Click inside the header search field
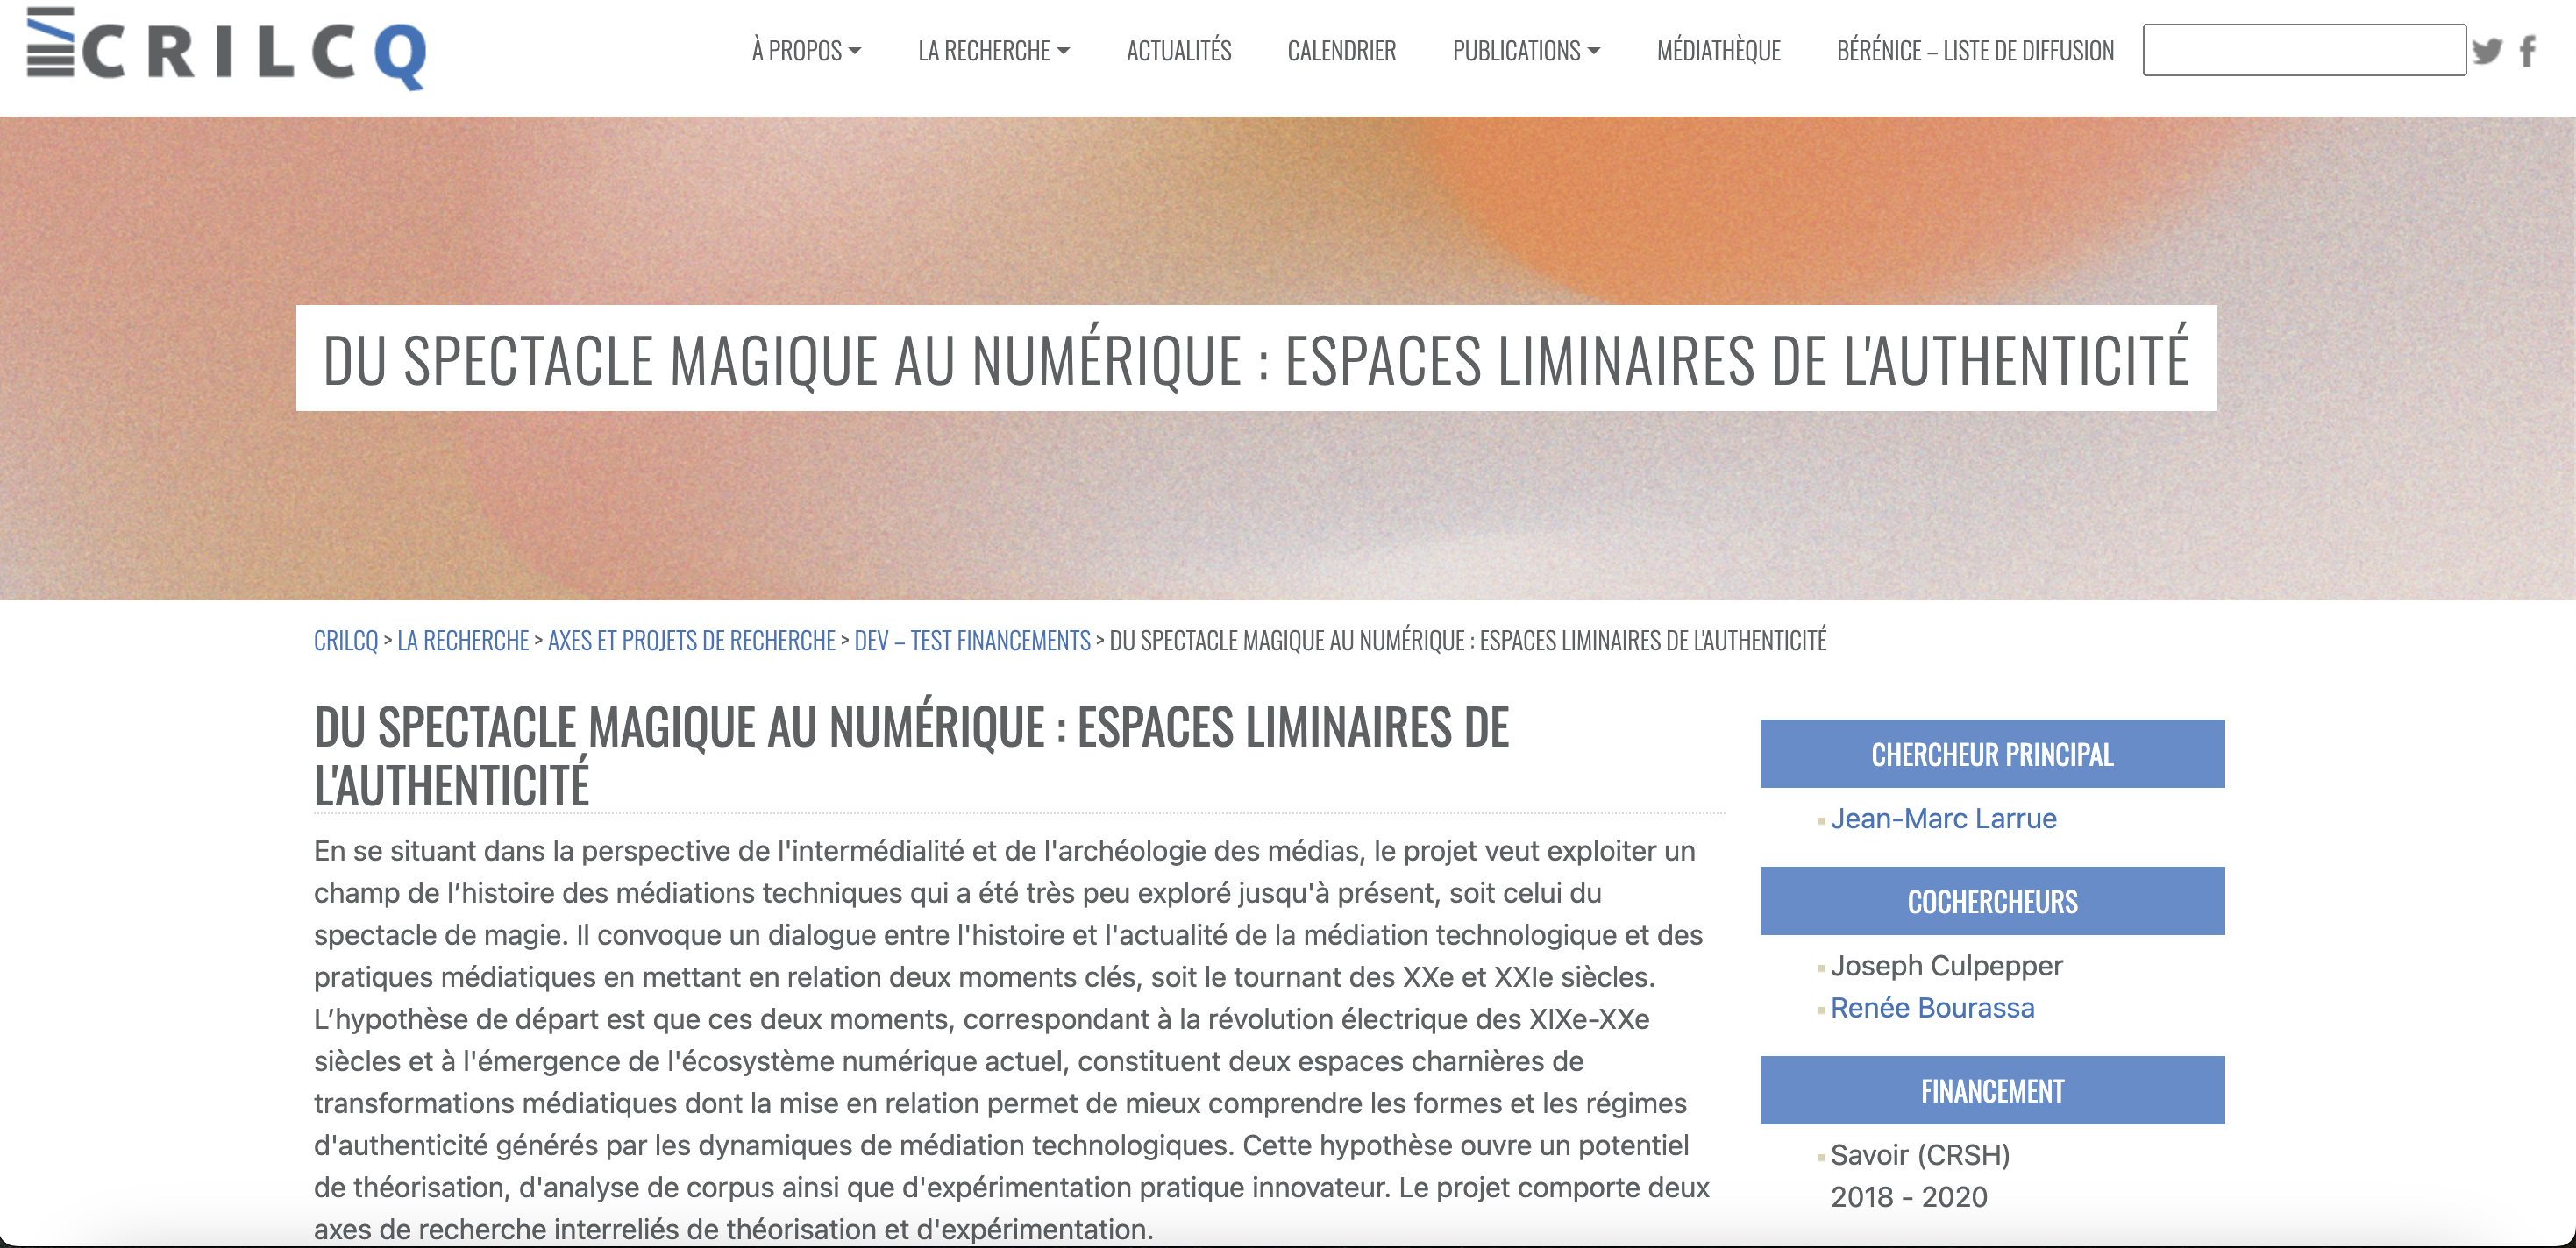The width and height of the screenshot is (2576, 1248). pos(2303,50)
